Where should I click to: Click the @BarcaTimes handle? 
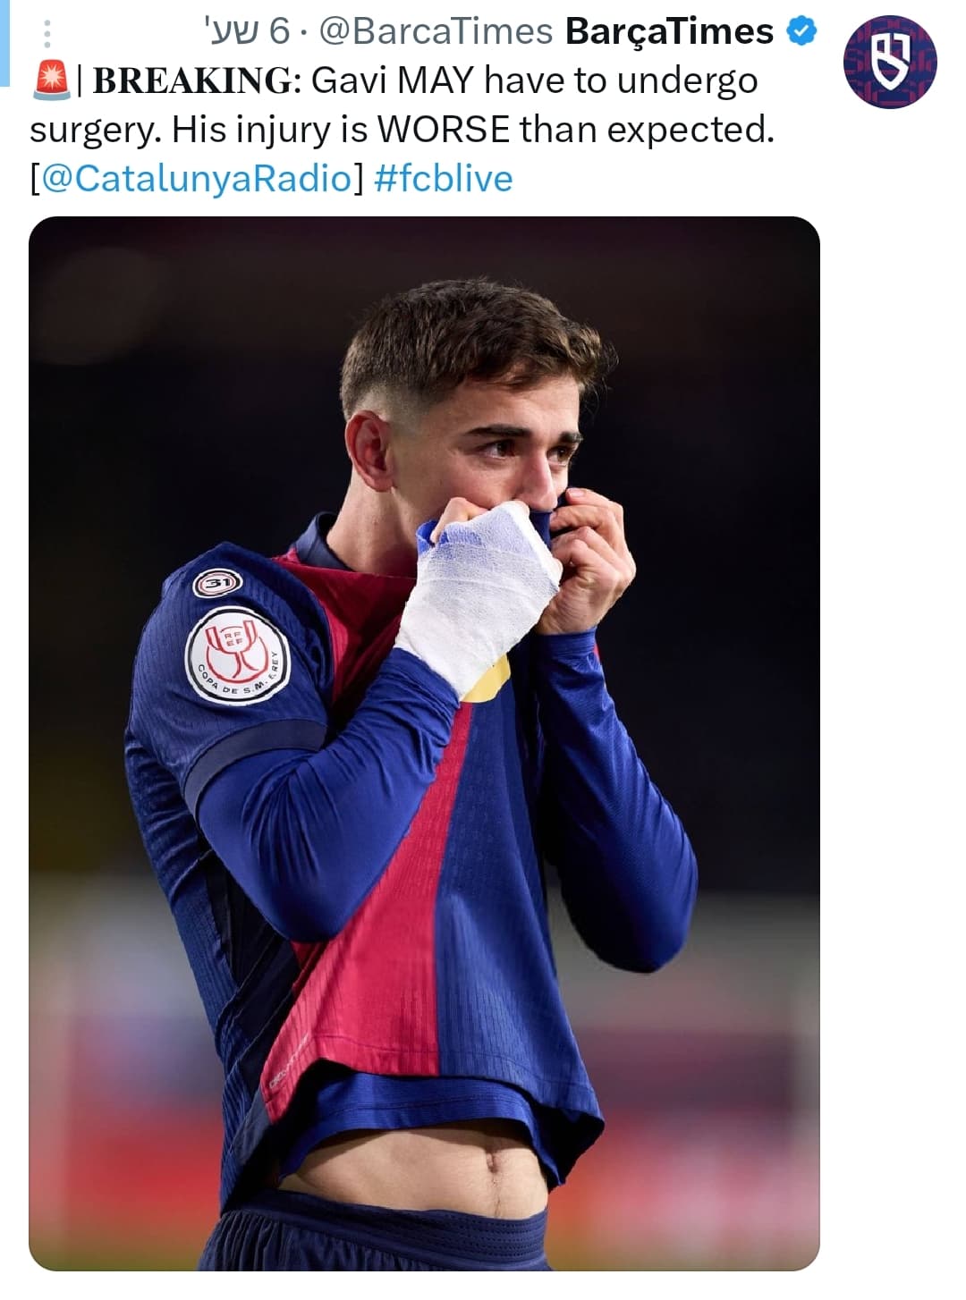pyautogui.click(x=436, y=32)
